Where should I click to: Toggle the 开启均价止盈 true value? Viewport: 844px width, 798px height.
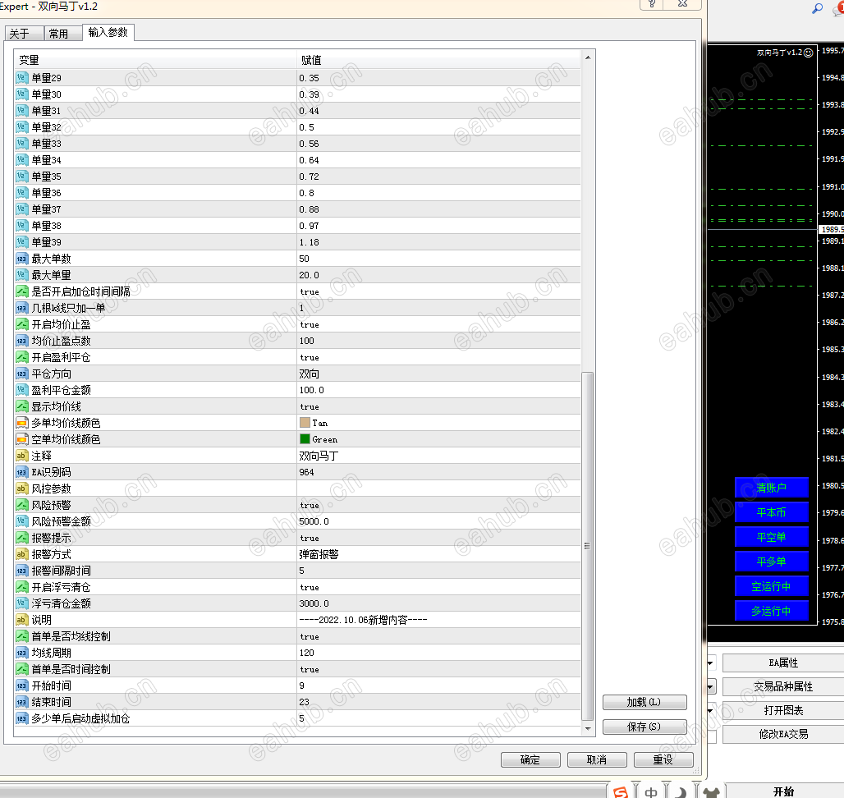[310, 324]
